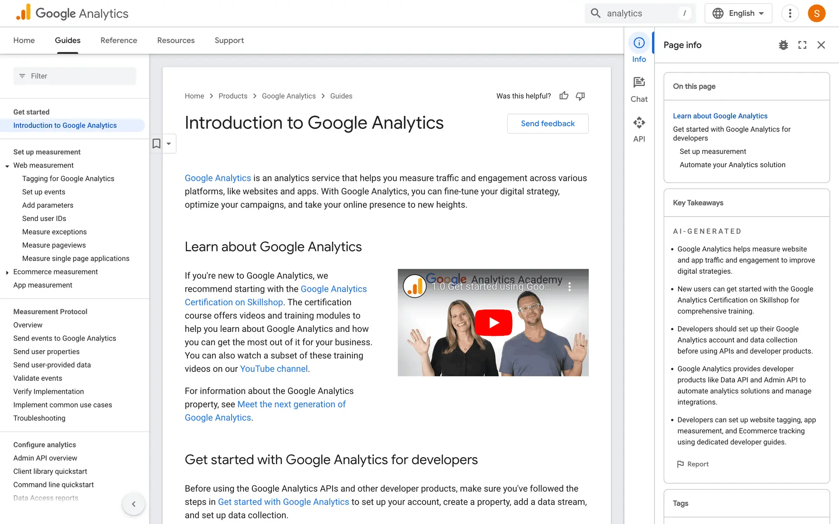Image resolution: width=839 pixels, height=524 pixels.
Task: Open the YouTube channel link
Action: 274,369
